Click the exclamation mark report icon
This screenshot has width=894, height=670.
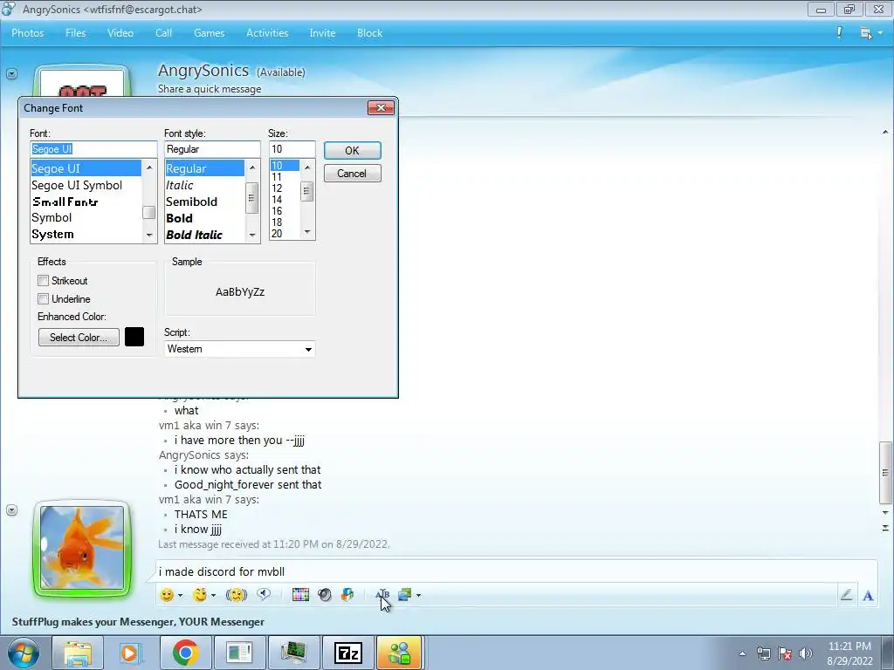tap(839, 32)
